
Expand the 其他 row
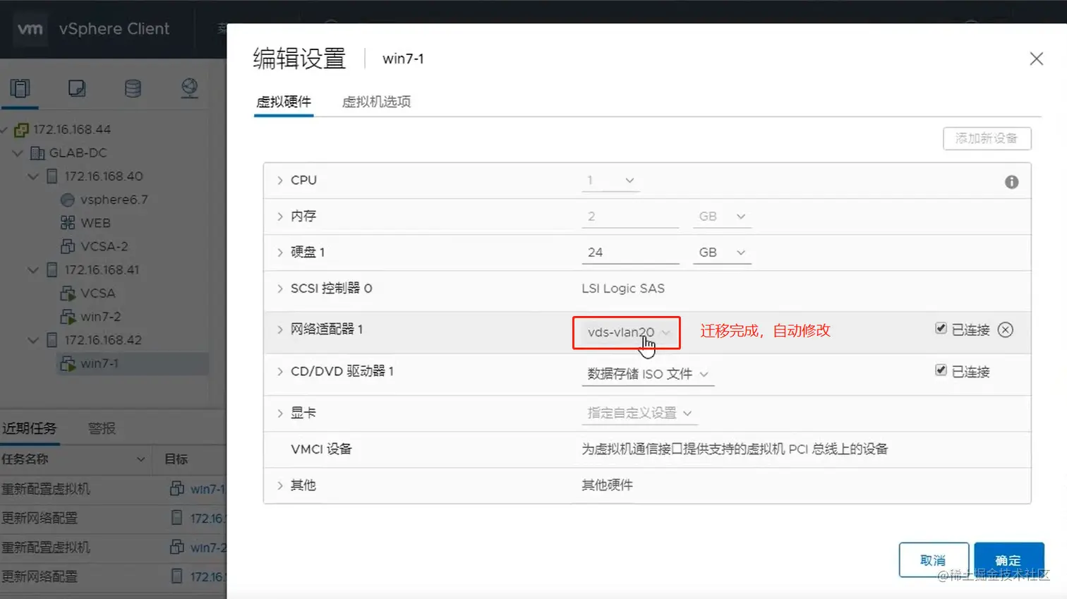(280, 485)
